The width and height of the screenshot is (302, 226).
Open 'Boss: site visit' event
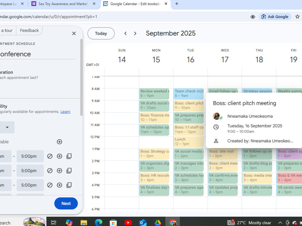point(223,154)
